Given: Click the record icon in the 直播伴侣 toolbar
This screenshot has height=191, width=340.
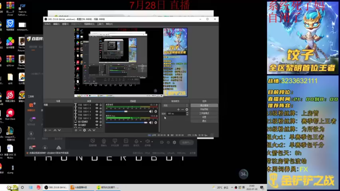Looking at the screenshot, I should pyautogui.click(x=162, y=142).
